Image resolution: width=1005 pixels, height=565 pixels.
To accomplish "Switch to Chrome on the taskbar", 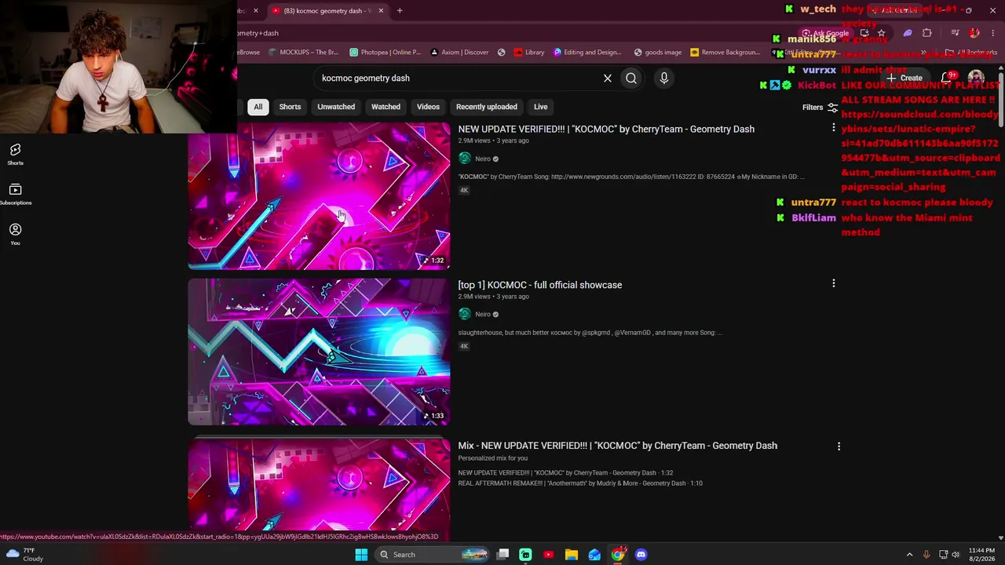I will point(618,555).
